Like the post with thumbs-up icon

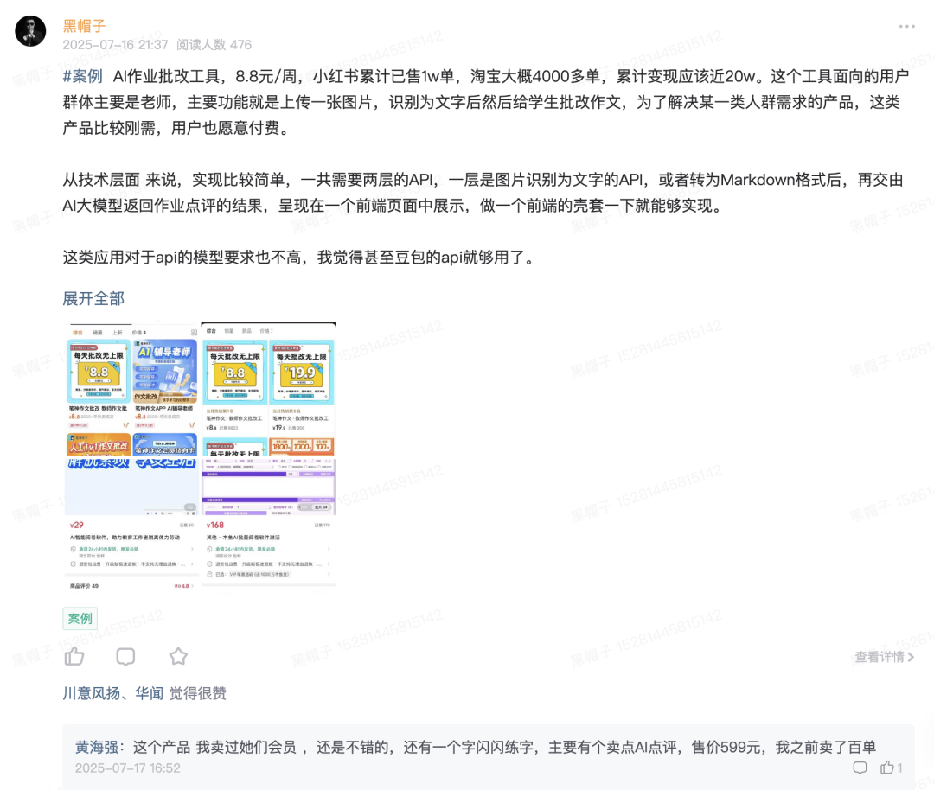click(x=74, y=656)
